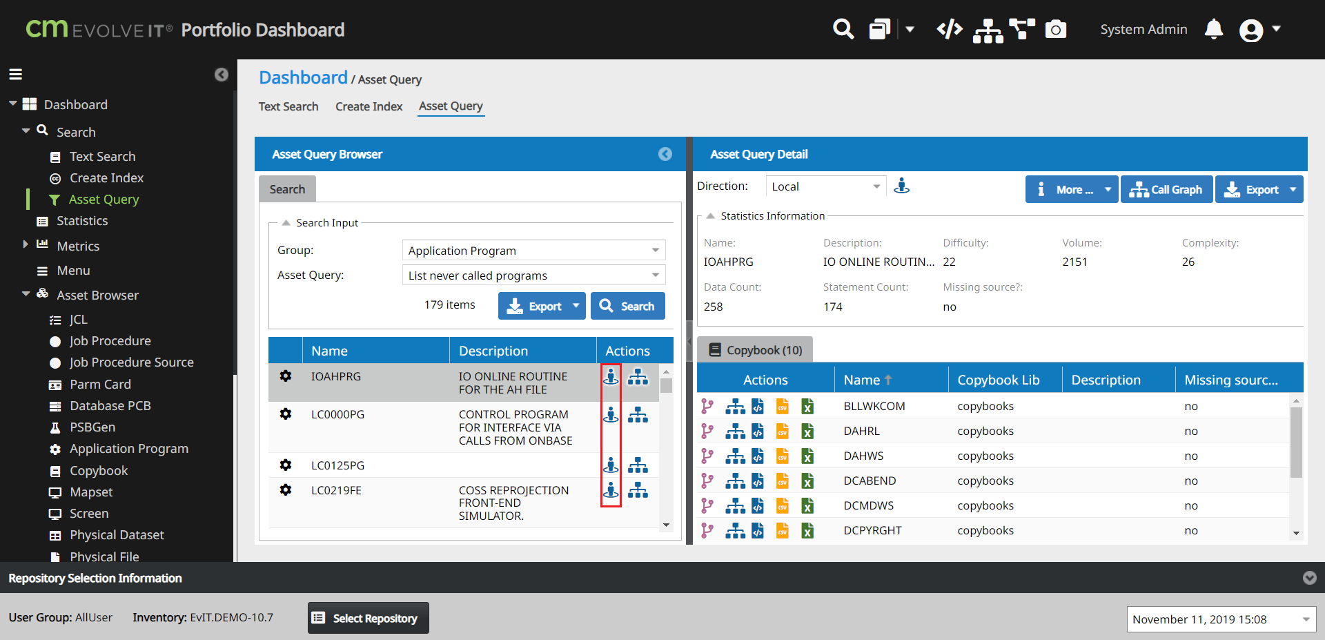Click the windows stack icon in header

coord(879,29)
